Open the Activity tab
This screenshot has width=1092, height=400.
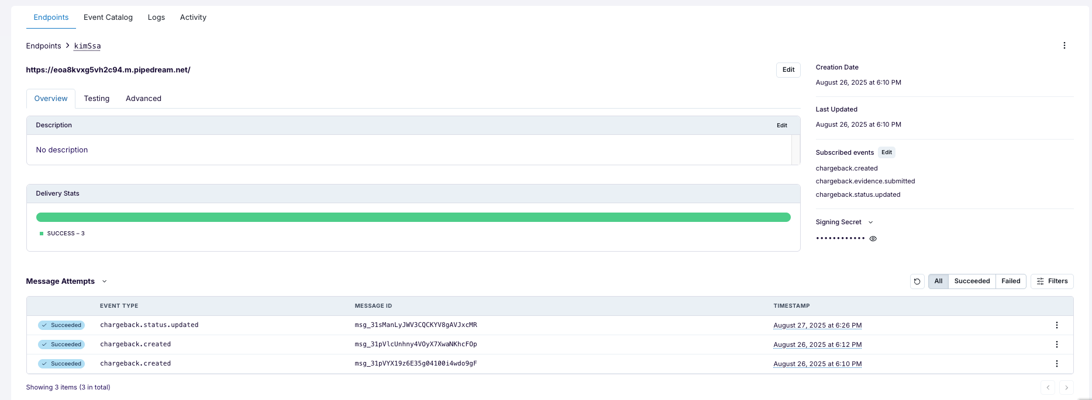click(x=193, y=18)
